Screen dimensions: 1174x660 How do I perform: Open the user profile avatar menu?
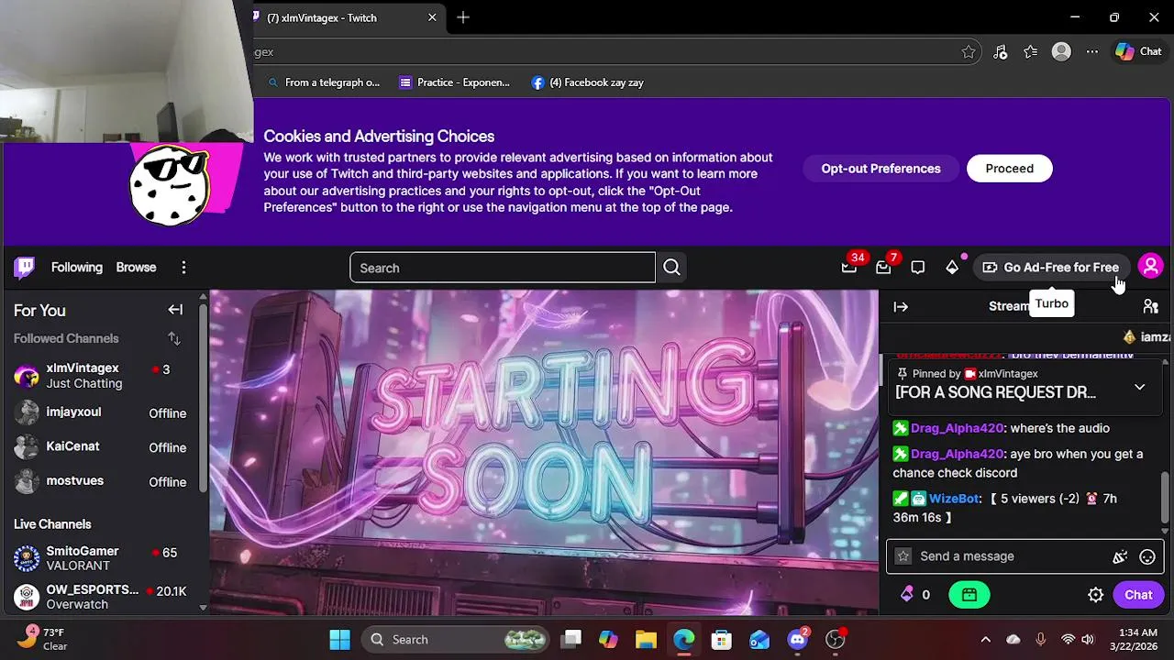pyautogui.click(x=1150, y=267)
